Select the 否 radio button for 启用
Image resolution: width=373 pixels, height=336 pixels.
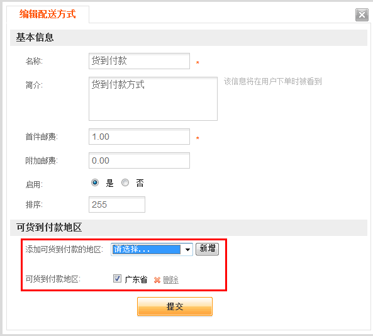[x=125, y=182]
